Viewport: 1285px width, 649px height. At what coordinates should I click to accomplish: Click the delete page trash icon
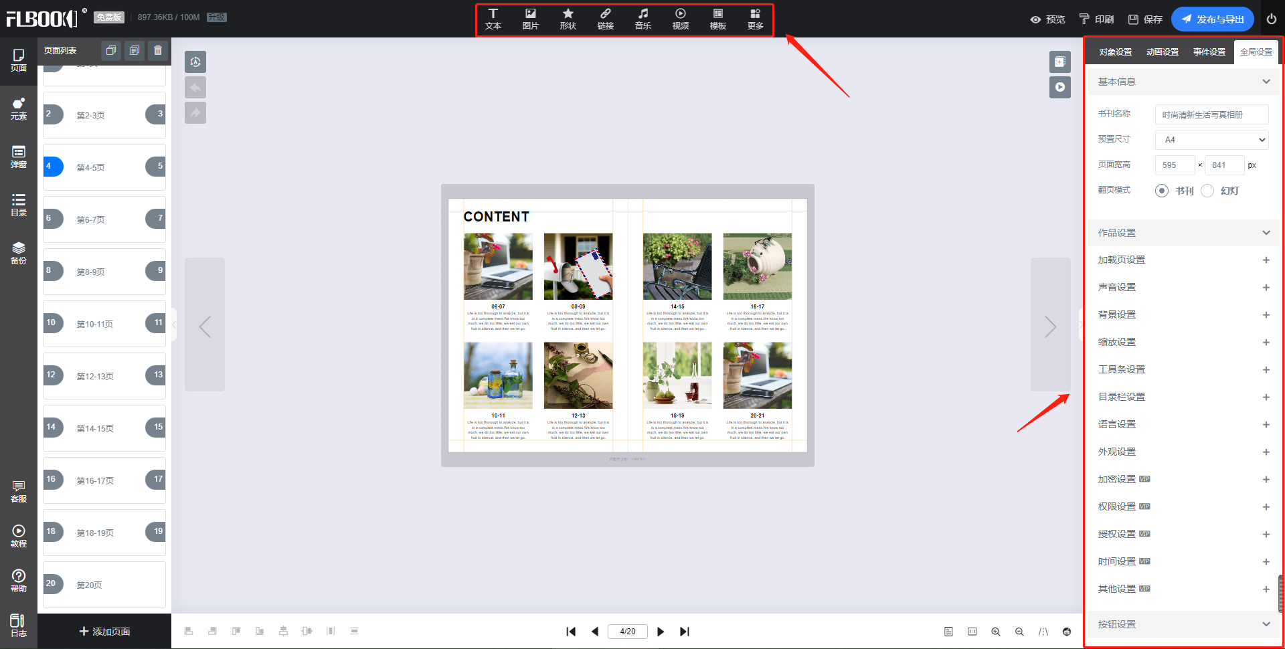(158, 51)
